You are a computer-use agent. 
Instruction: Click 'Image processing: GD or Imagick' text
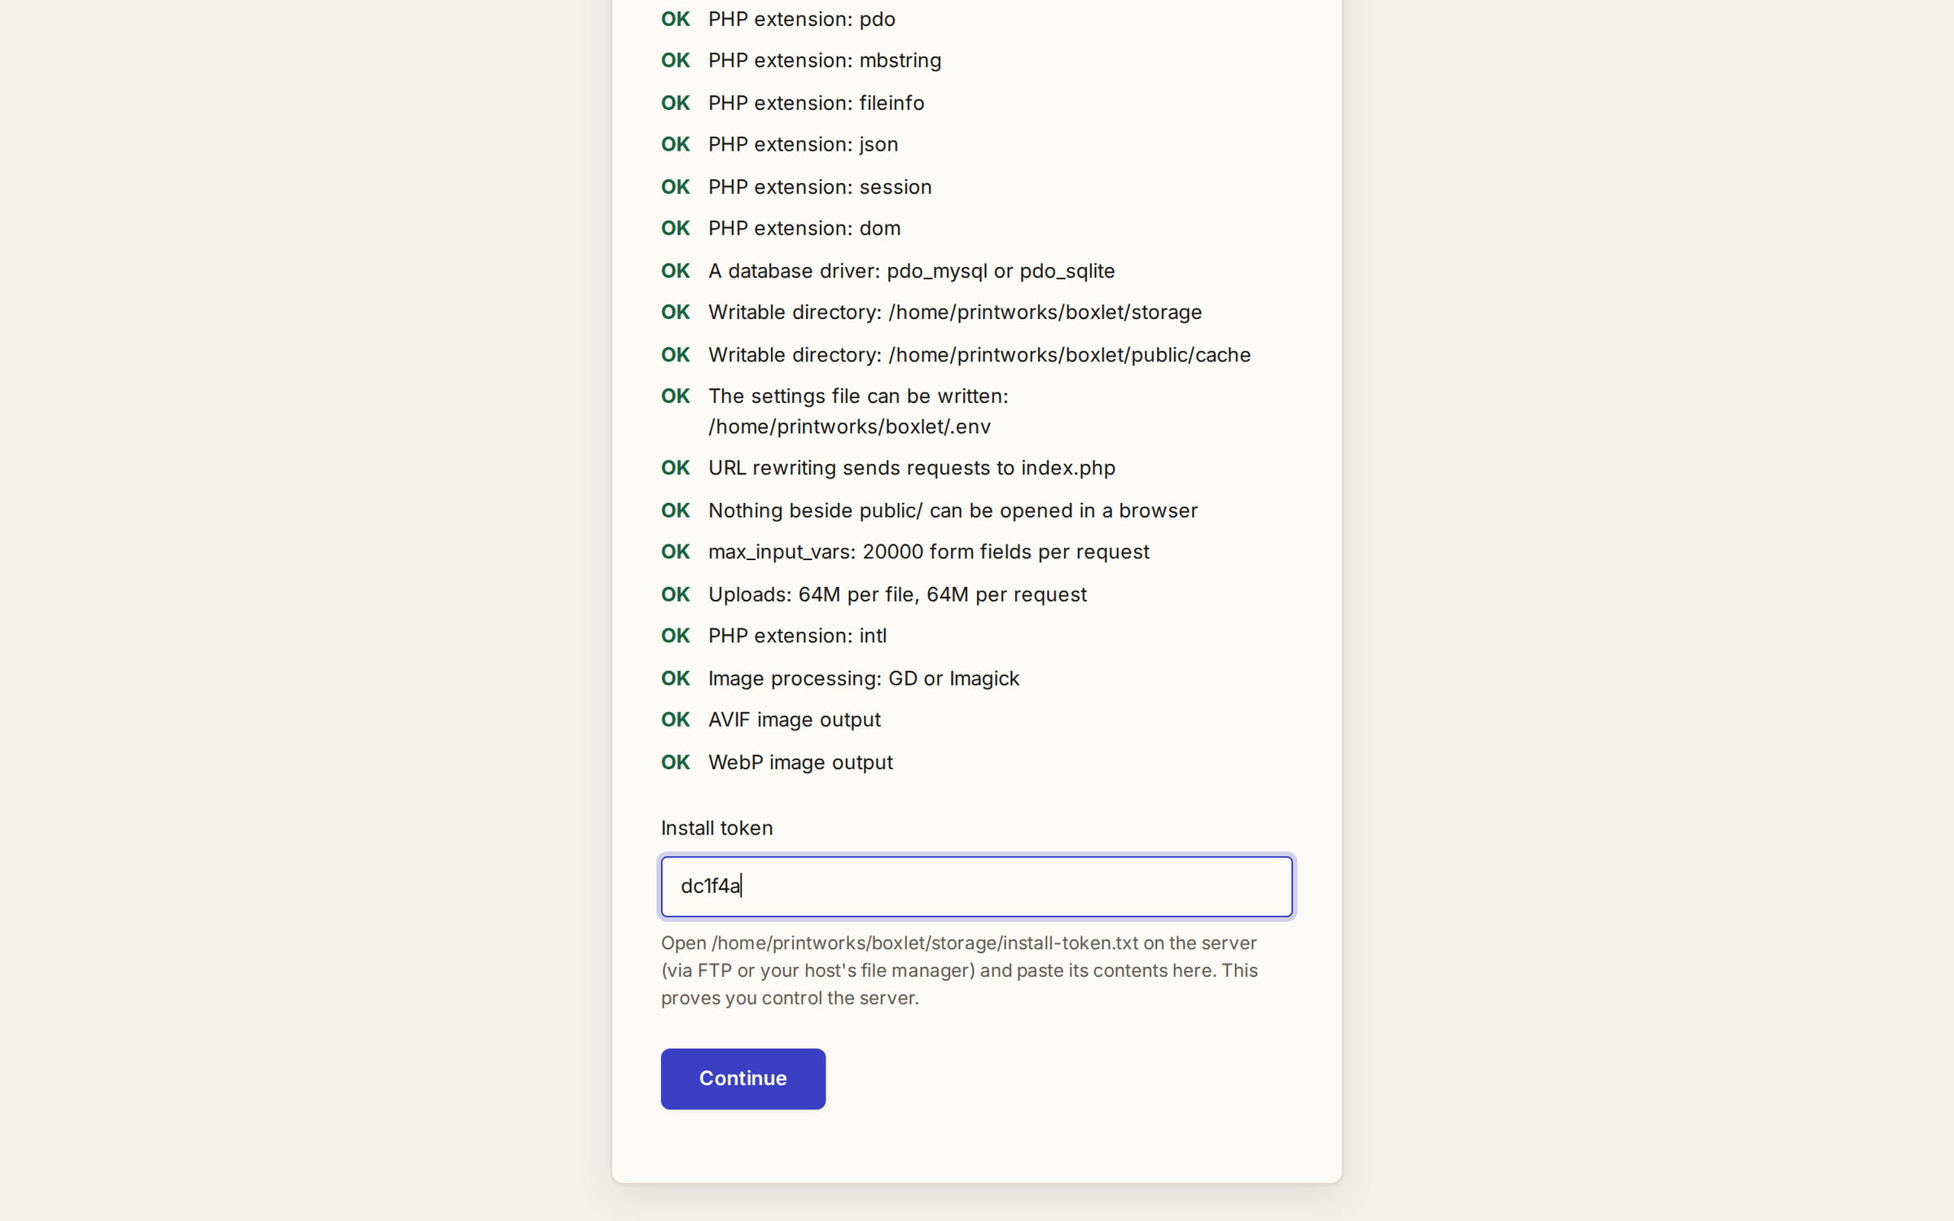pos(863,678)
